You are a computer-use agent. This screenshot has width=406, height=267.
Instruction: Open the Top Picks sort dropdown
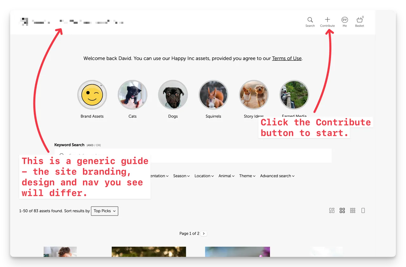[105, 211]
